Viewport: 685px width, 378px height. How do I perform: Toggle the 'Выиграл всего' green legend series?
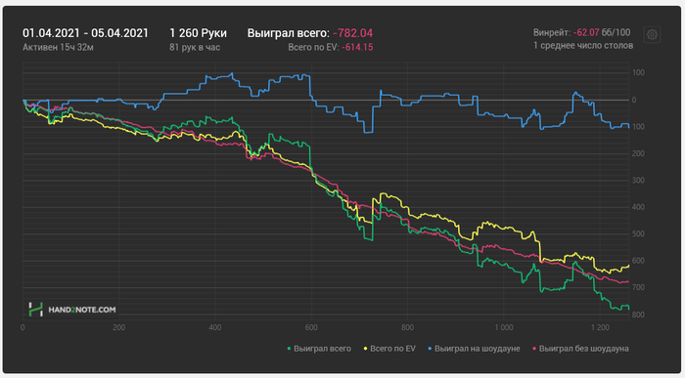[x=319, y=349]
